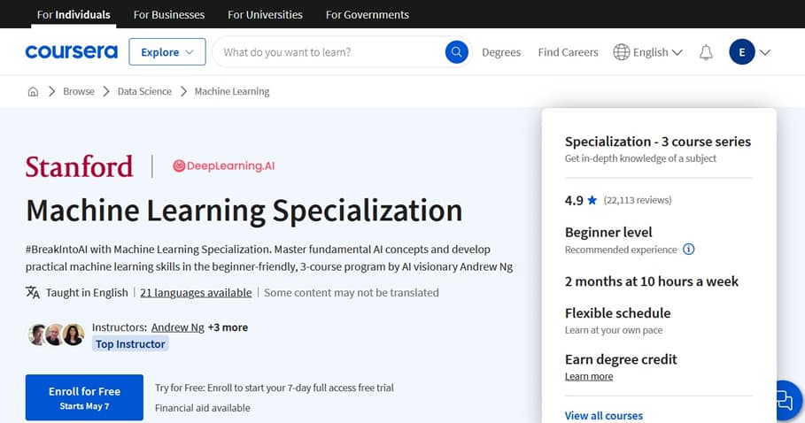Follow the View all courses link
This screenshot has height=423, width=805.
click(x=603, y=415)
